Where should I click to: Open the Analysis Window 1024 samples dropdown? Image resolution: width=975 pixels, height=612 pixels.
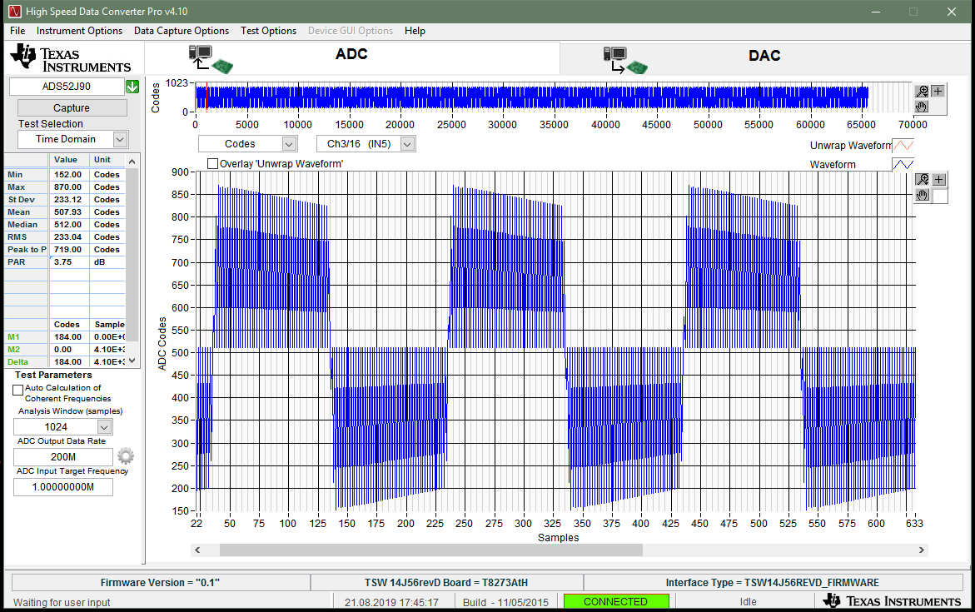[104, 426]
